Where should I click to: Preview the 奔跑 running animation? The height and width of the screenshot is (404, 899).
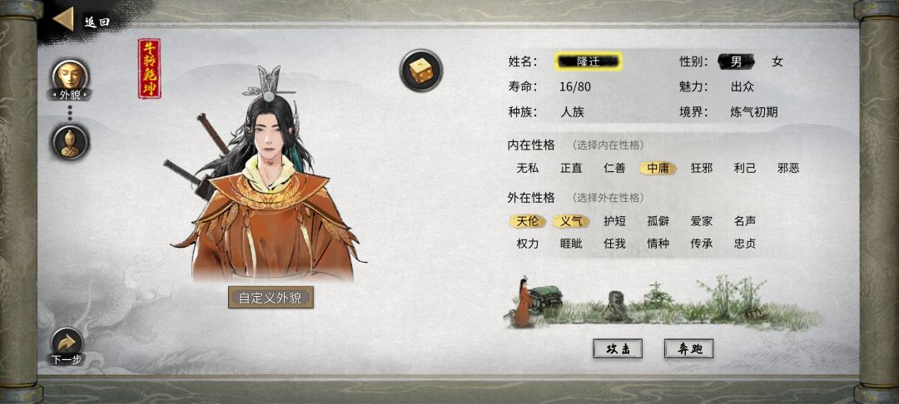click(x=688, y=348)
